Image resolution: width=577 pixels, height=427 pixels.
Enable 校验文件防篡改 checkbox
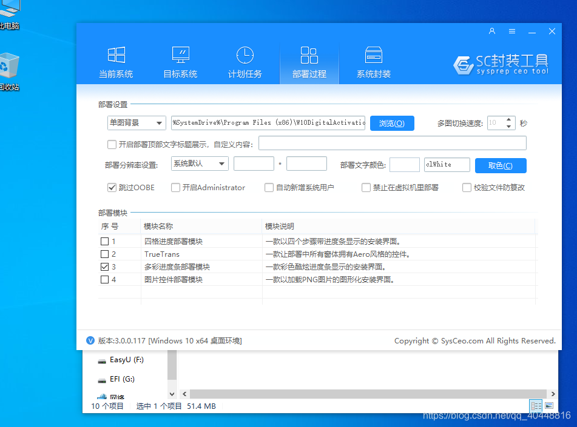(x=467, y=187)
